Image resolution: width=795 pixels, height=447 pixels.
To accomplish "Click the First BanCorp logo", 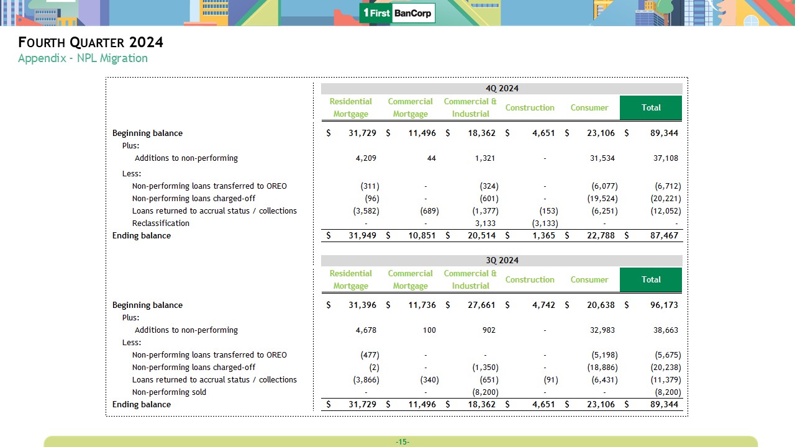I will click(397, 13).
